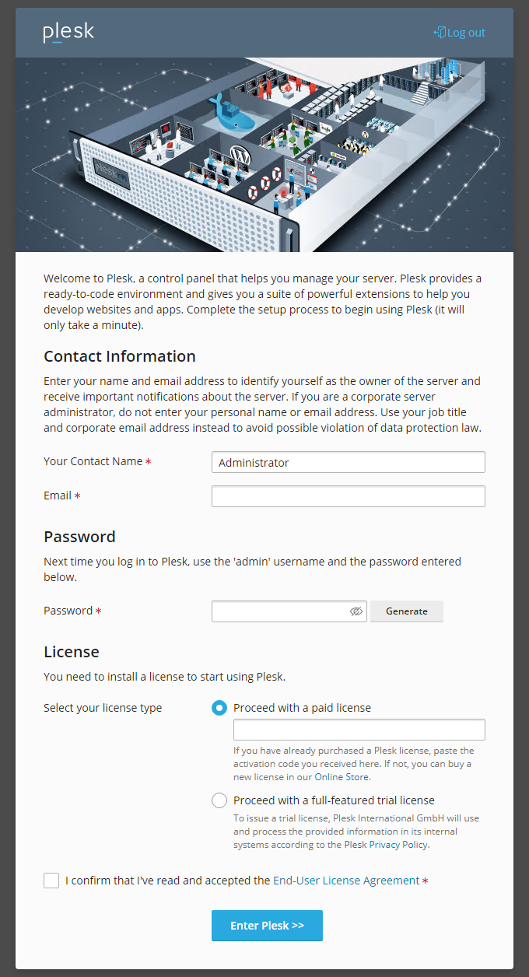Click the Log out link text
This screenshot has height=977, width=529.
tap(466, 33)
